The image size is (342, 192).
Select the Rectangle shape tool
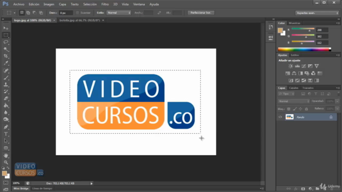(x=6, y=148)
